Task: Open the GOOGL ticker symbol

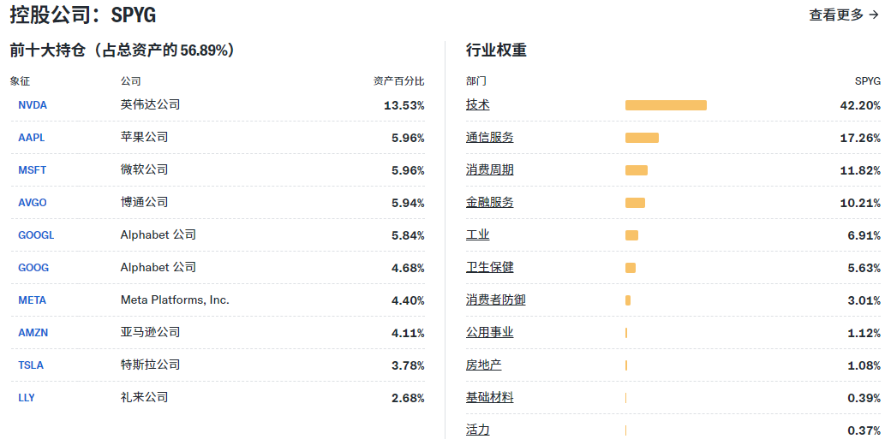Action: 36,235
